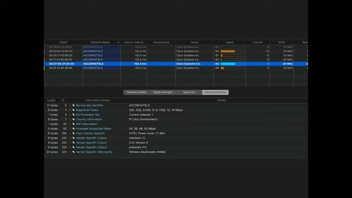Sort by the Width column header
Image resolution: width=352 pixels, height=198 pixels.
[282, 42]
